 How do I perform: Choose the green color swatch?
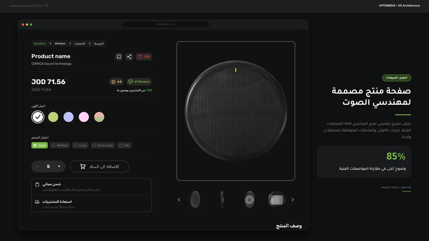[53, 117]
